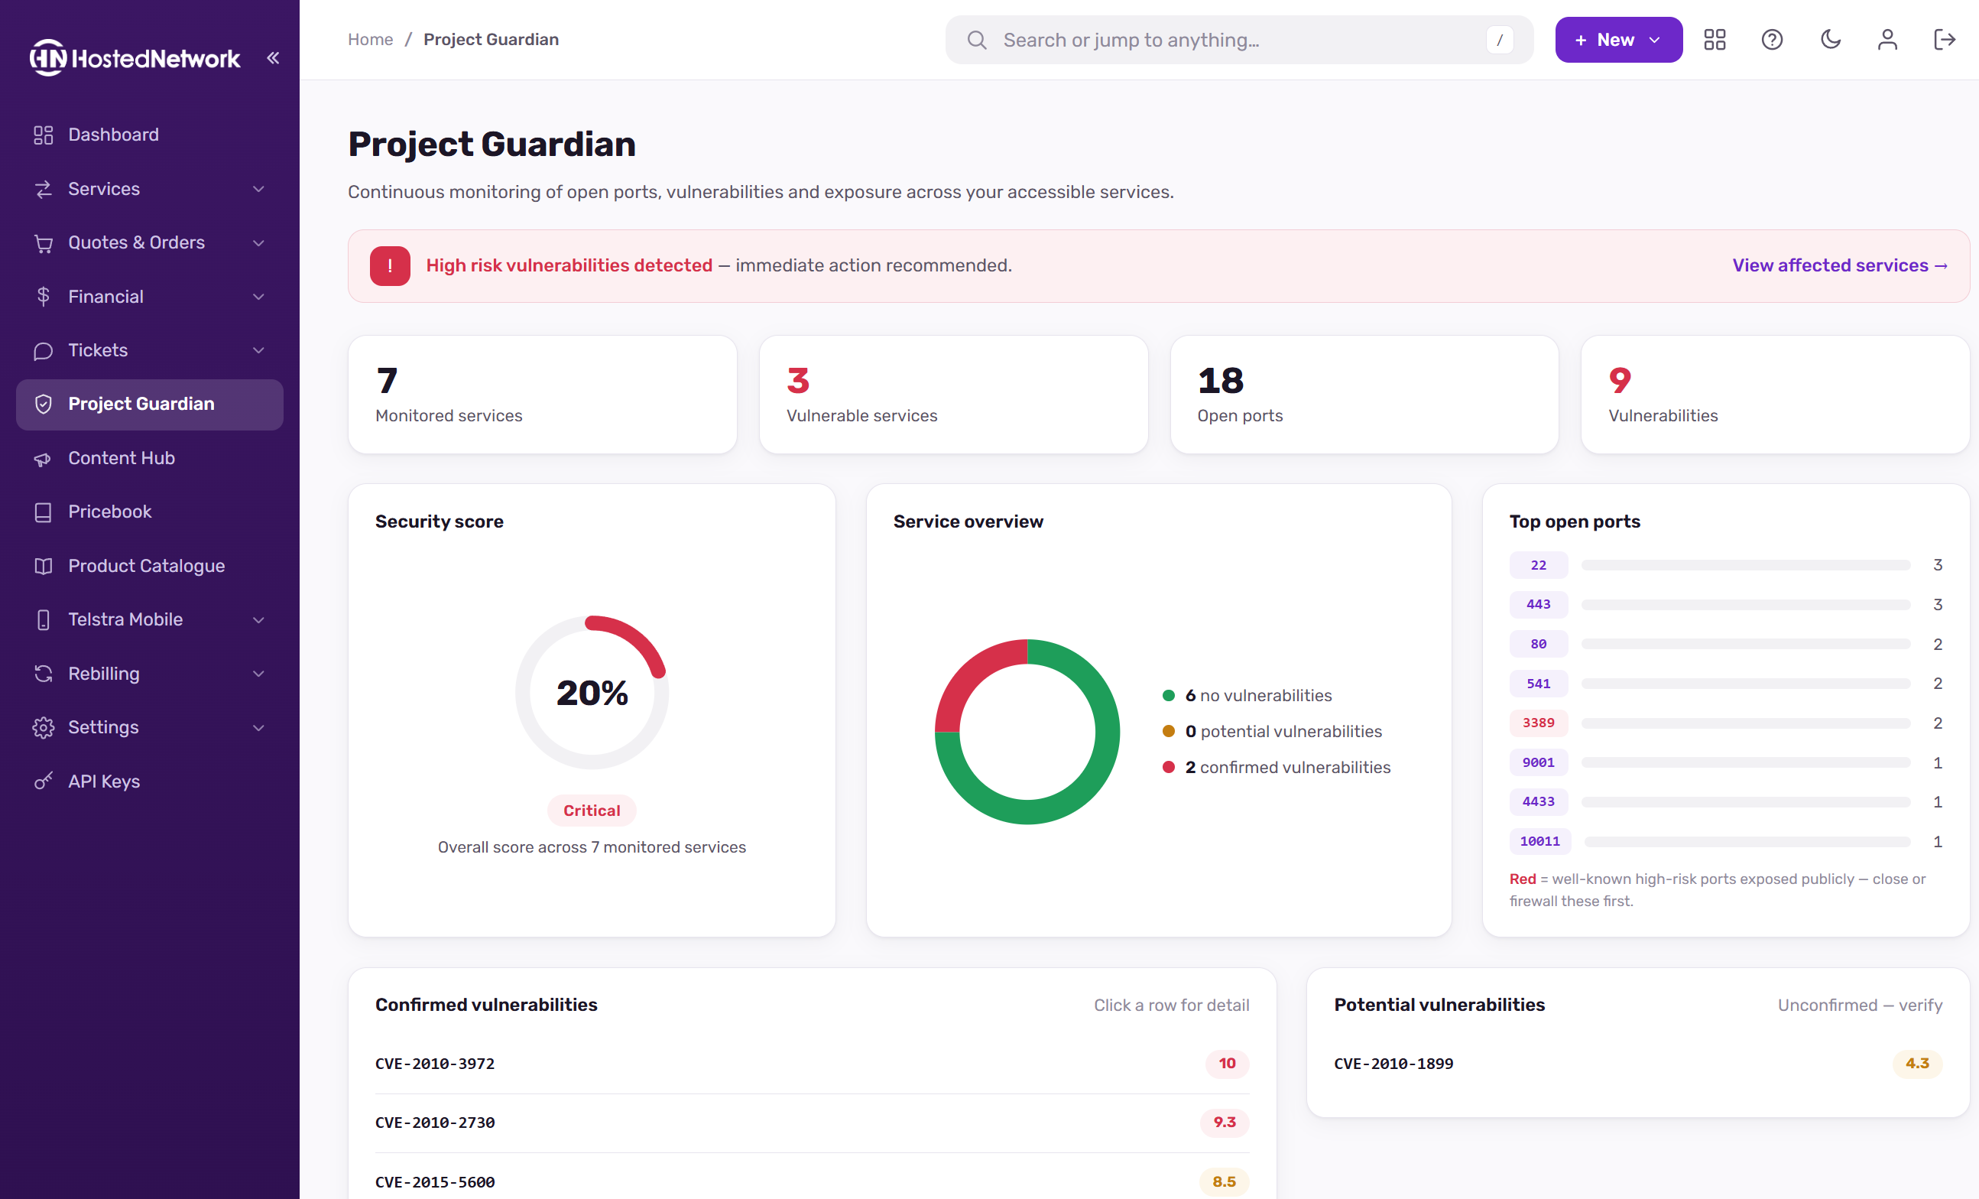Viewport: 1979px width, 1199px height.
Task: Open the New button dropdown
Action: 1618,39
